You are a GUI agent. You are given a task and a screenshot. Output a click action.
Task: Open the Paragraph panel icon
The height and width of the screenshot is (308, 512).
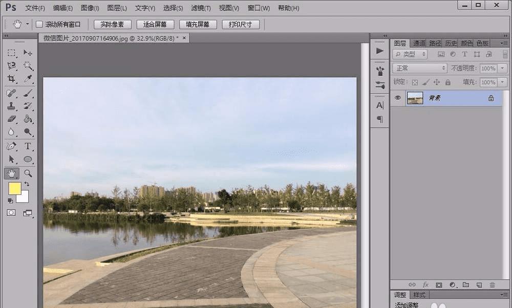pos(380,119)
